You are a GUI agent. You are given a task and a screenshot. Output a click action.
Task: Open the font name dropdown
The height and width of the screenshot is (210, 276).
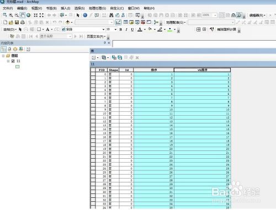104,29
